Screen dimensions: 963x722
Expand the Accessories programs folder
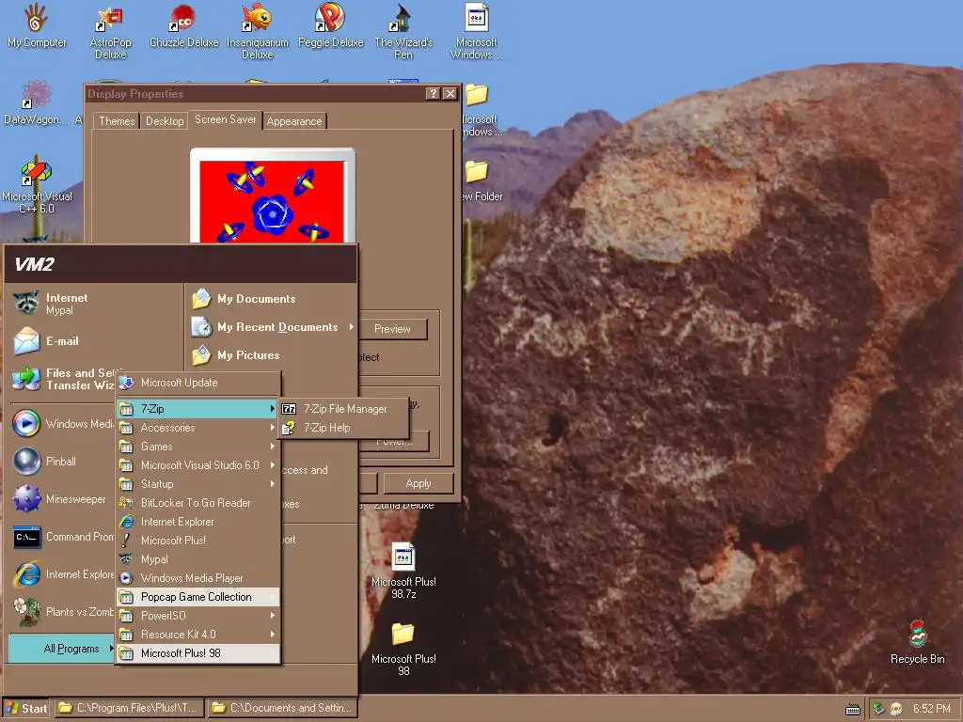click(197, 428)
